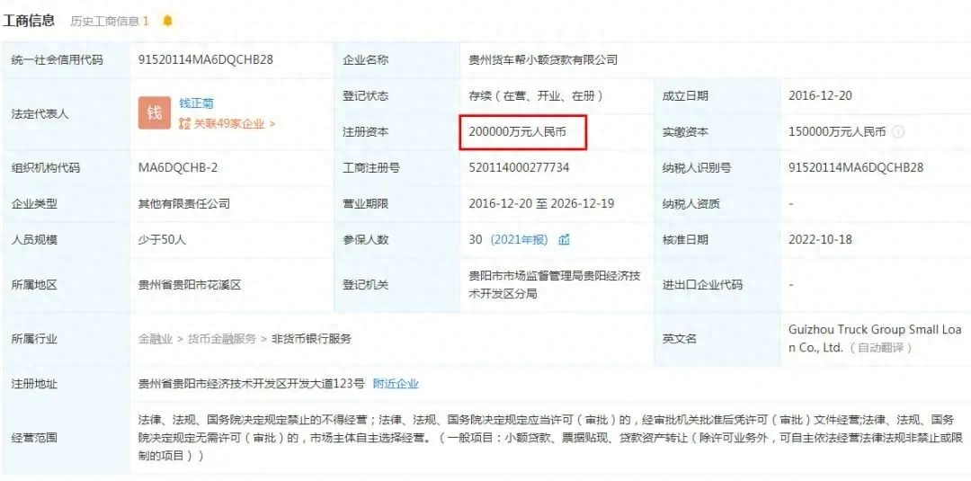Click registration number 520114000277734
Image resolution: width=971 pixels, height=481 pixels.
[x=519, y=168]
